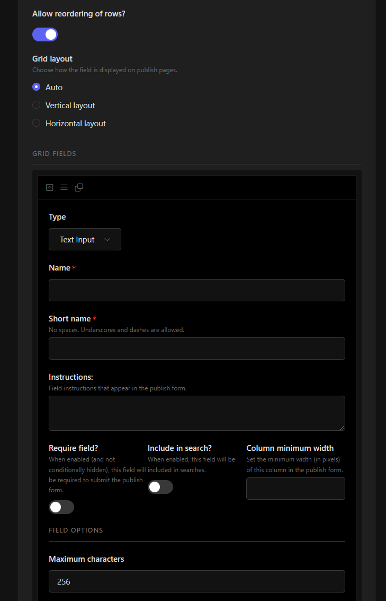This screenshot has height=601, width=386.
Task: Open the Type dropdown showing Text Input
Action: coord(85,239)
